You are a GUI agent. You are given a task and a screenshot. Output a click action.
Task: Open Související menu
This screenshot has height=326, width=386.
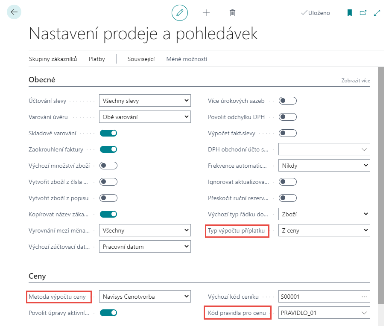coord(141,59)
